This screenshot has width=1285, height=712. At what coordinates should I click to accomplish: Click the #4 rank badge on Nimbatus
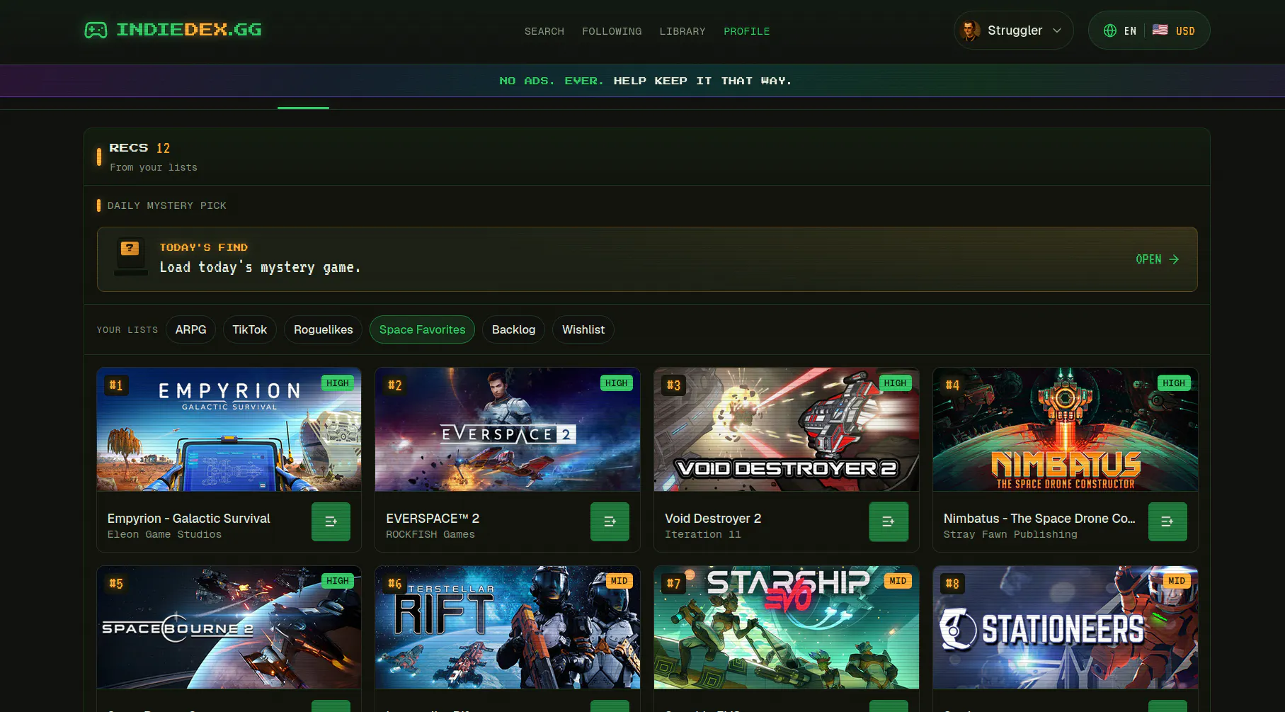click(952, 385)
